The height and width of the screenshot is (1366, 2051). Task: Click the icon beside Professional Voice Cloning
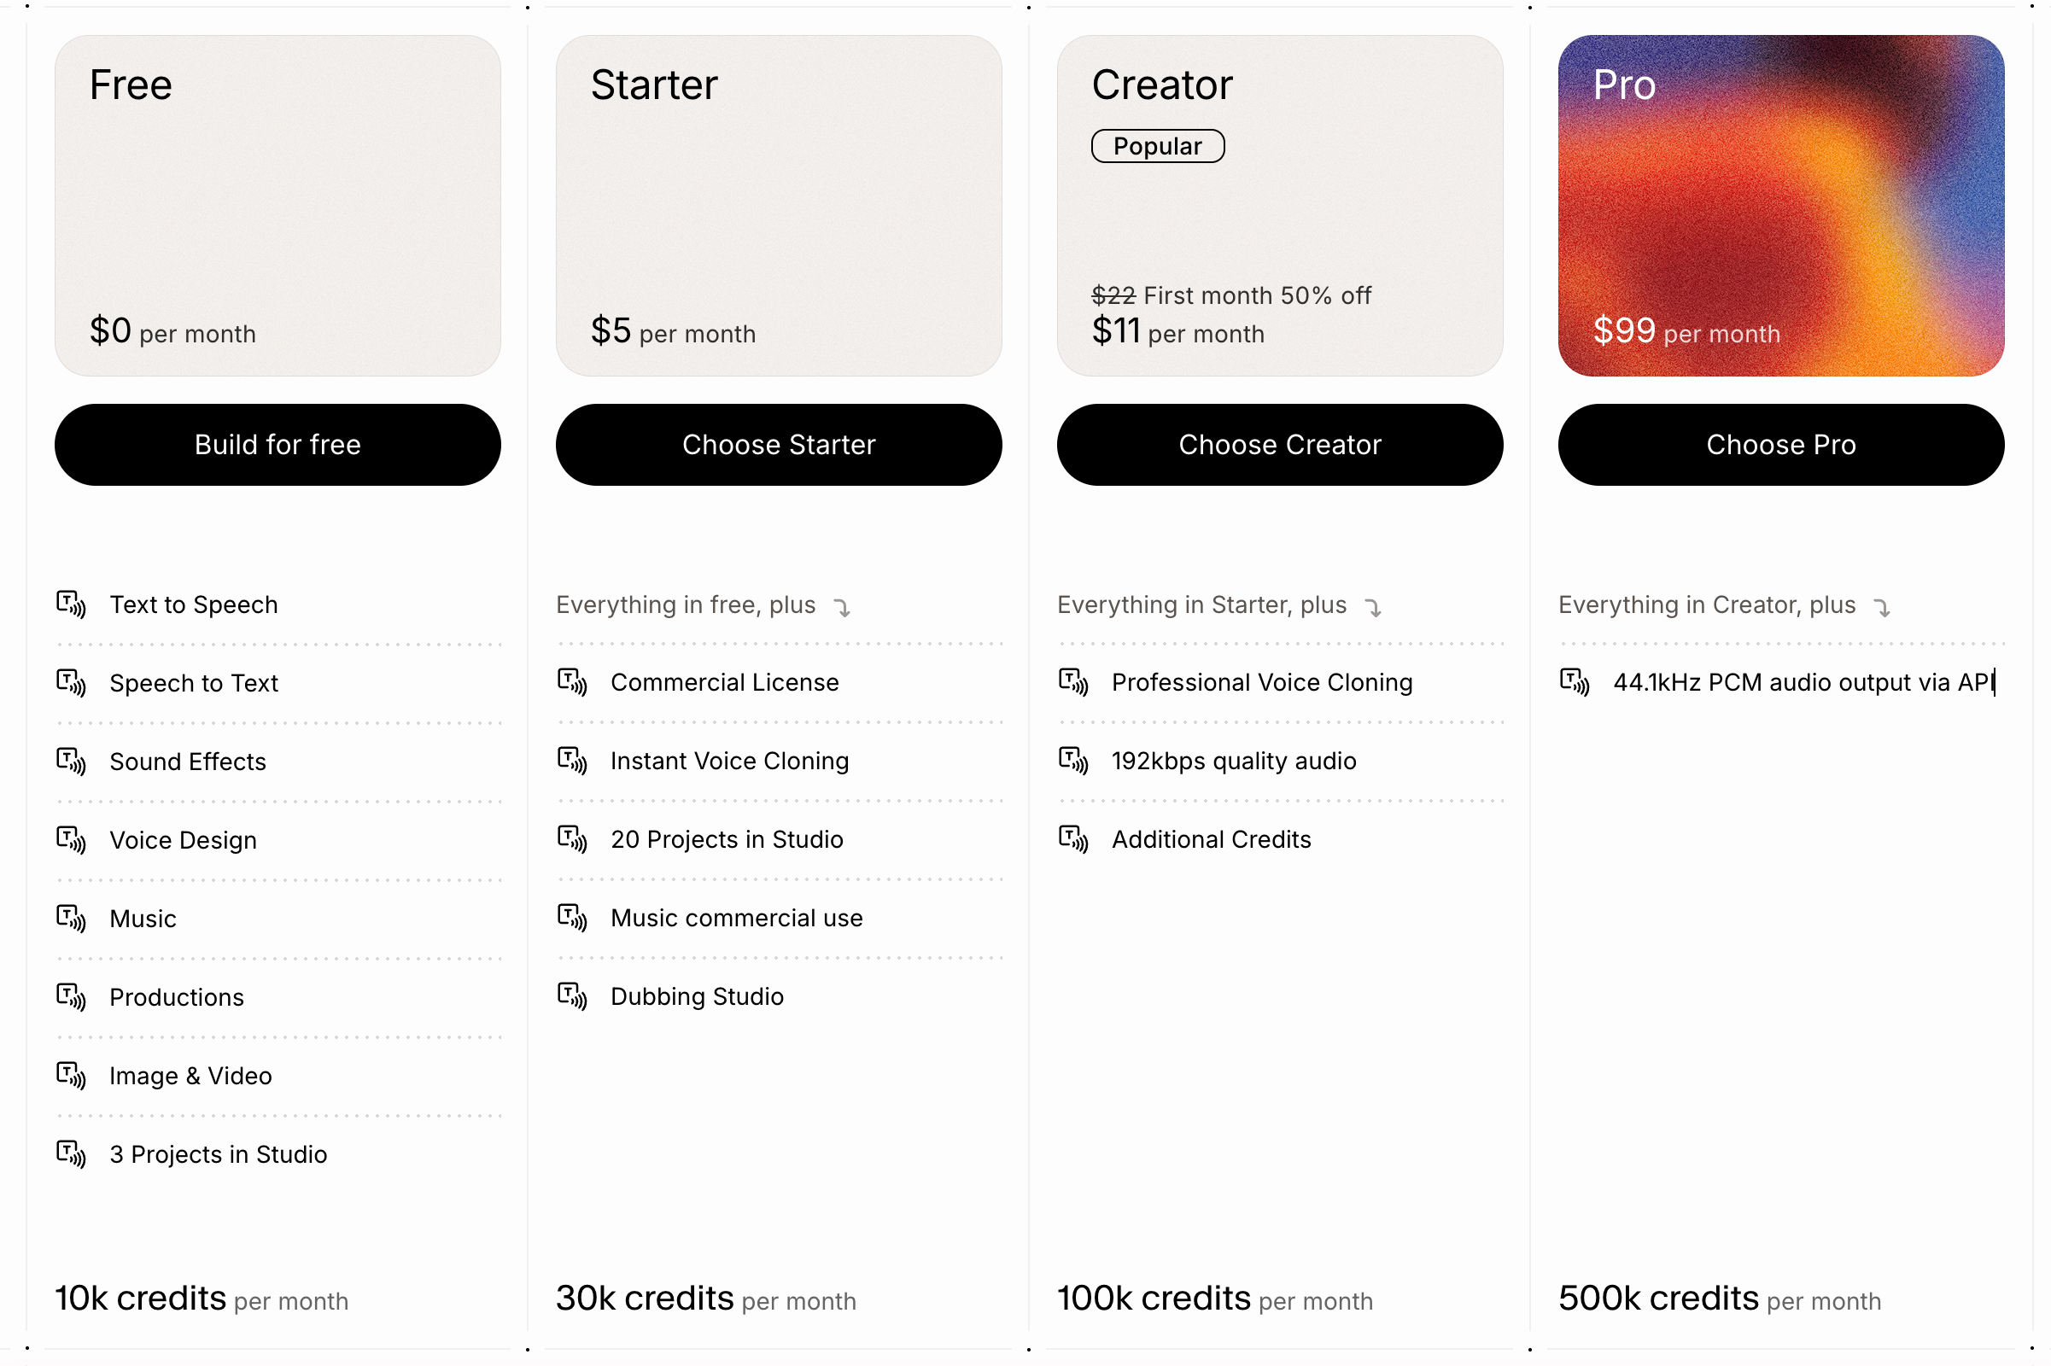pyautogui.click(x=1073, y=681)
